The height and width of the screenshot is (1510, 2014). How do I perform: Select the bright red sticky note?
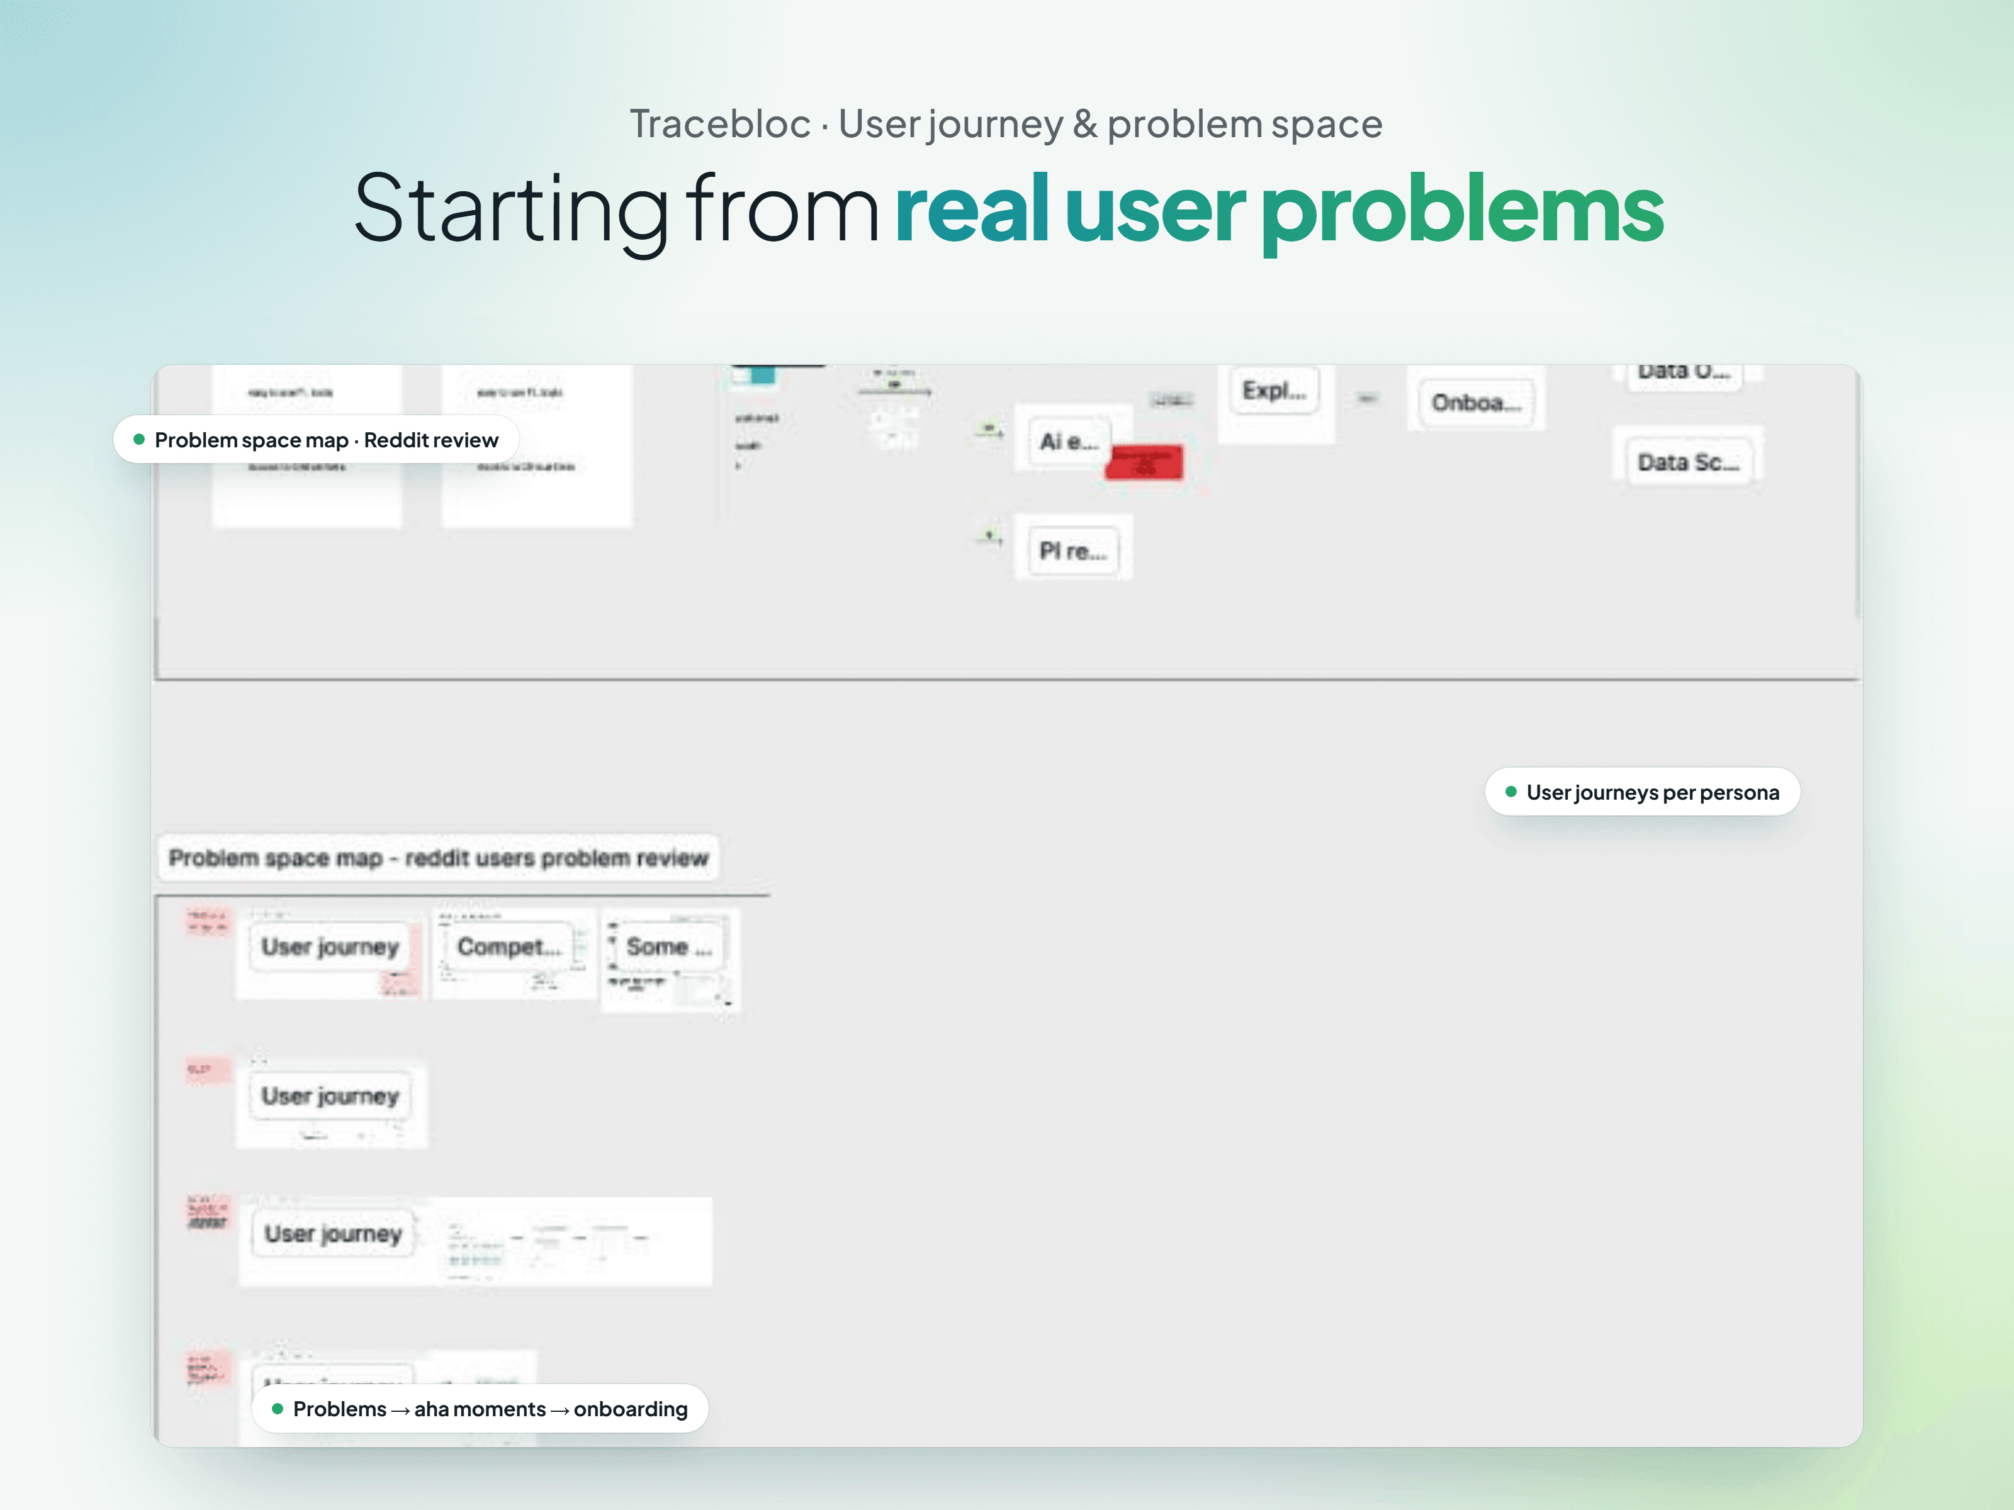point(1144,462)
